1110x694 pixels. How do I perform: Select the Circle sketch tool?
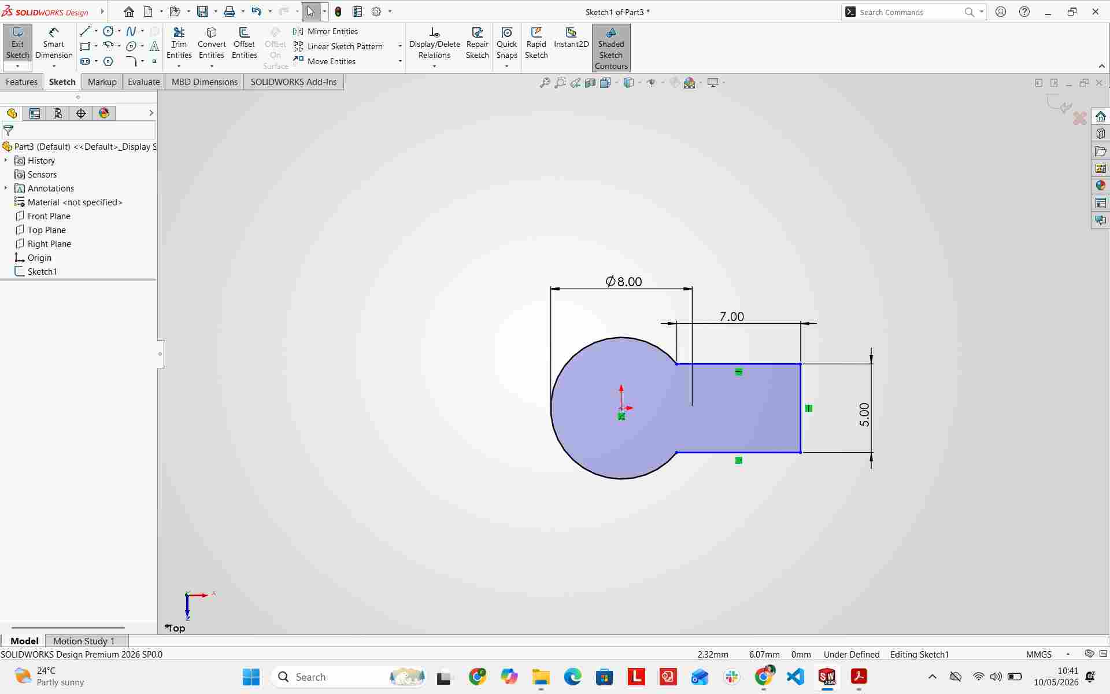(x=108, y=31)
